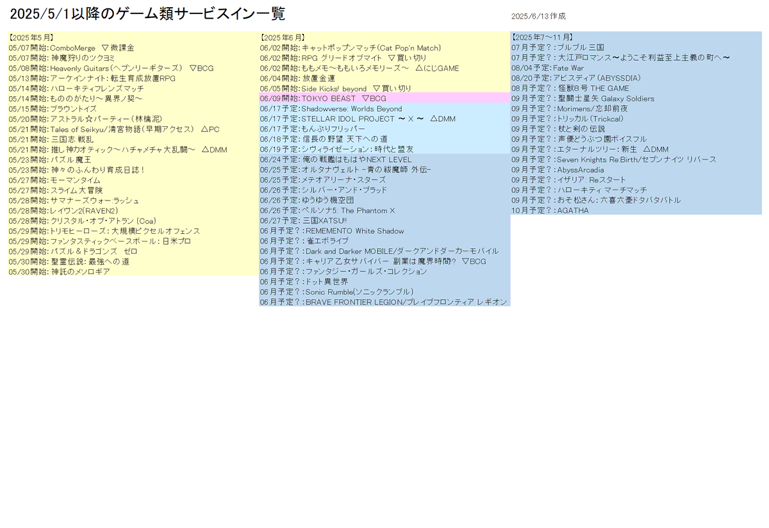
Task: Click the "【2025年6月】" section header
Action: (x=283, y=37)
